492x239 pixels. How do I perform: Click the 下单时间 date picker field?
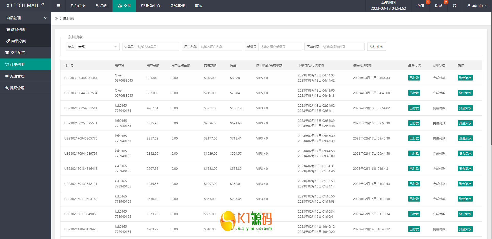(x=342, y=47)
